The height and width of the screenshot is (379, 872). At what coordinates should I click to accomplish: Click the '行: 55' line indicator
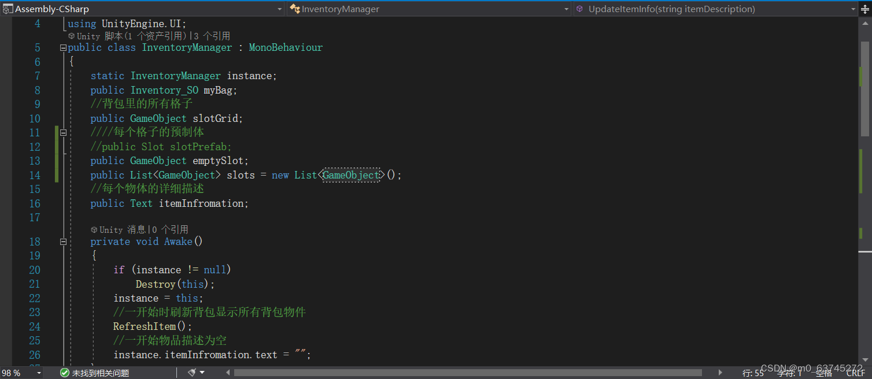(753, 373)
